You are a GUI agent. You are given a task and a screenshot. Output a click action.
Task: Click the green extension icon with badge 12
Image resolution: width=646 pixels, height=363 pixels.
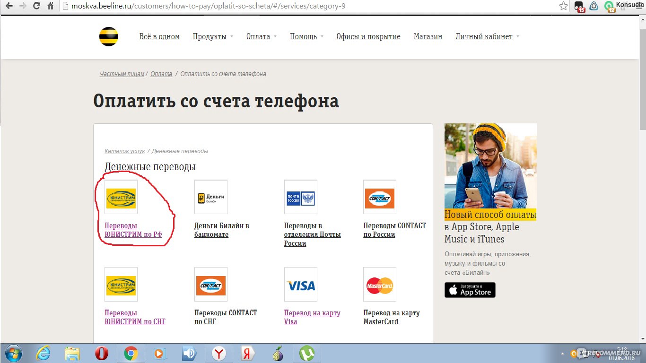pyautogui.click(x=610, y=7)
